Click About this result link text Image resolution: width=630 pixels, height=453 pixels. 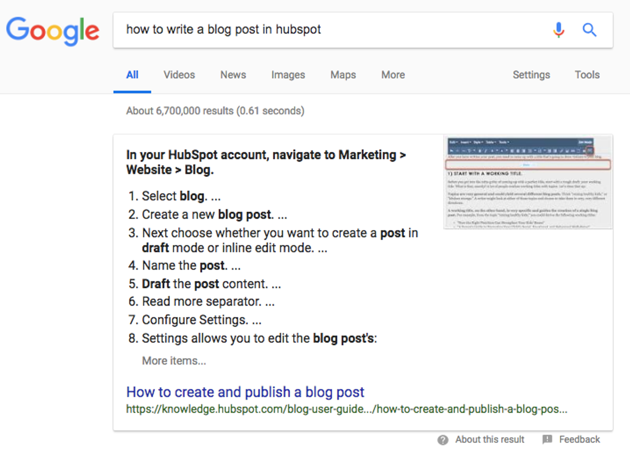tap(490, 440)
